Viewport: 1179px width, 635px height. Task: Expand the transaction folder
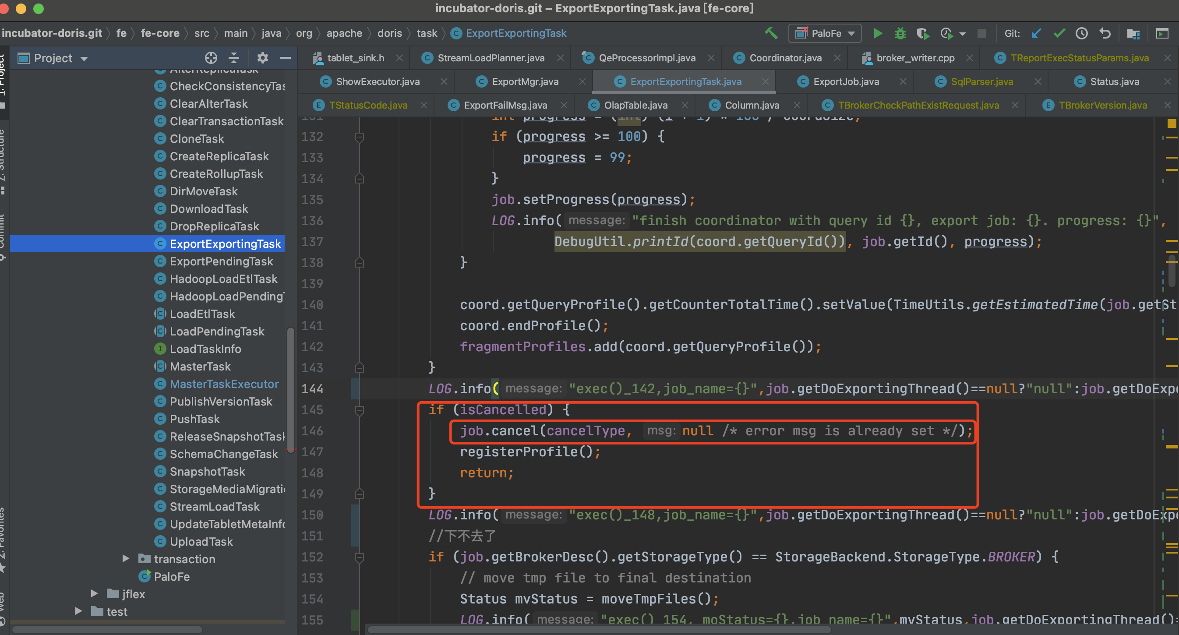125,559
